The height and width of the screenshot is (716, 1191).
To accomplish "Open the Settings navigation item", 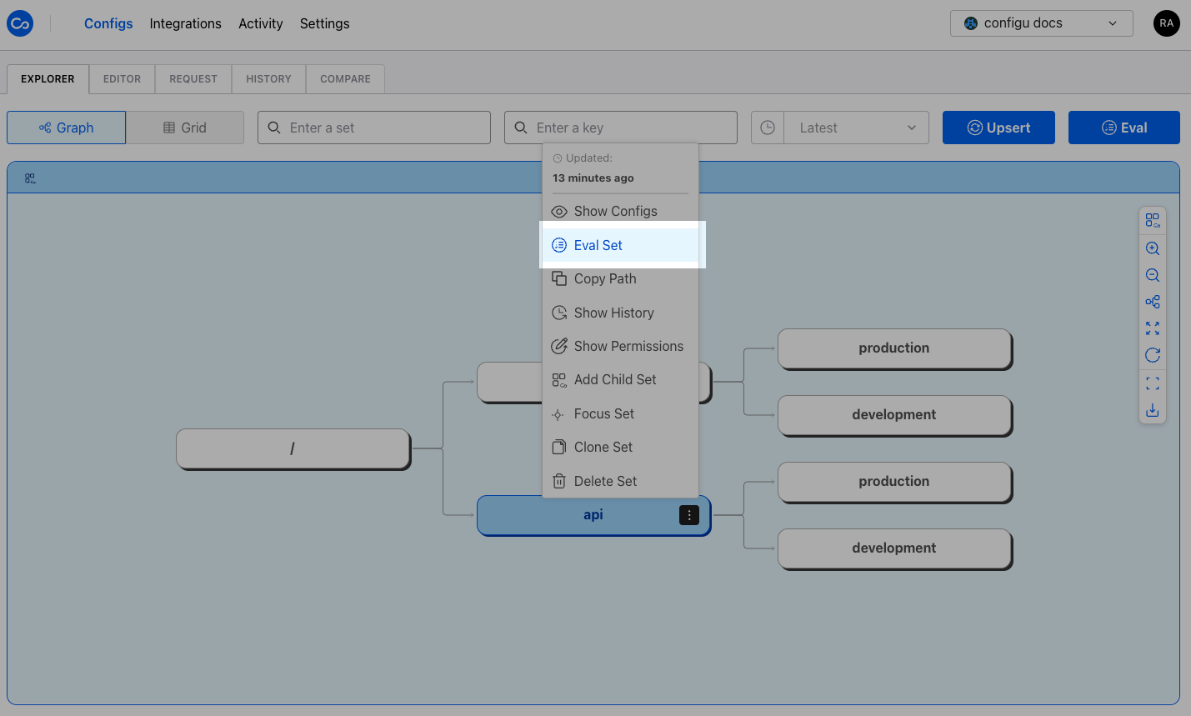I will (325, 23).
